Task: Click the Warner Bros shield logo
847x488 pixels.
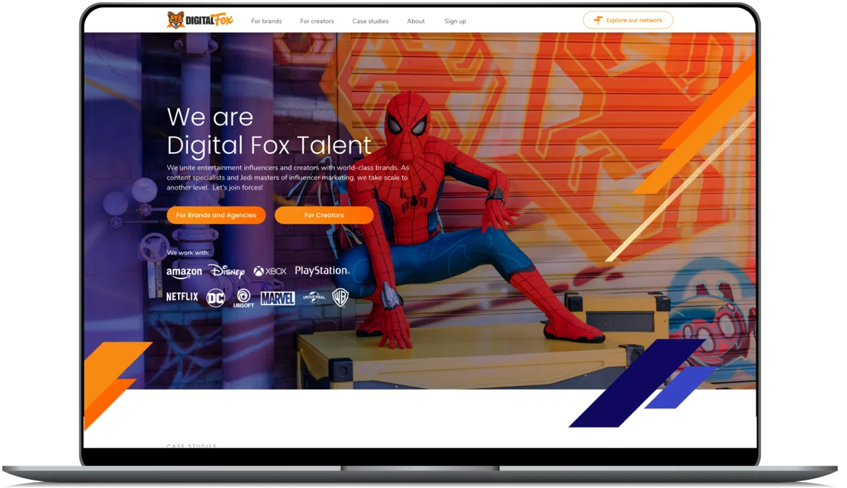Action: coord(340,298)
